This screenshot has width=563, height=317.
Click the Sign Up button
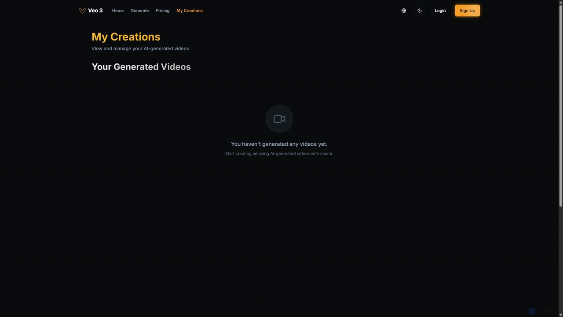[x=467, y=11]
